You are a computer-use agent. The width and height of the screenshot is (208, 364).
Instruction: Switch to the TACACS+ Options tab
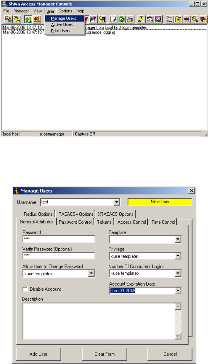(76, 214)
